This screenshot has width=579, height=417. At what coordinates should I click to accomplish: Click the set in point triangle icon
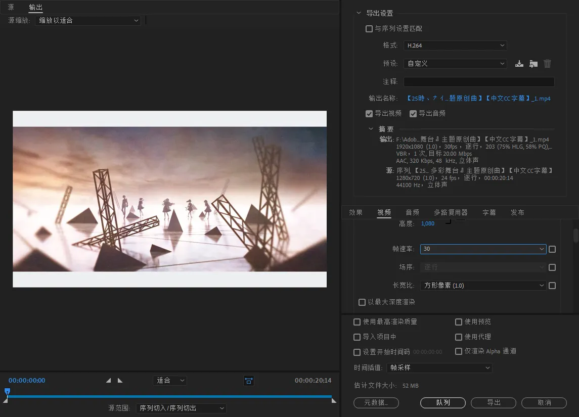(x=109, y=380)
